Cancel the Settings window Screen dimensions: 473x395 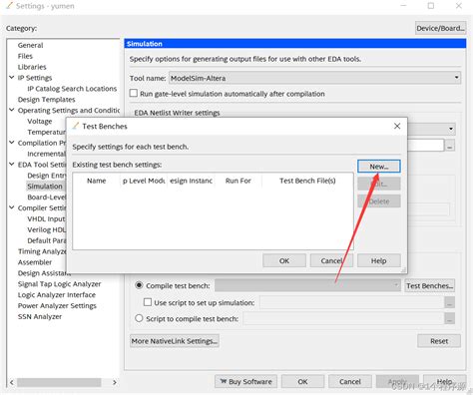[350, 381]
